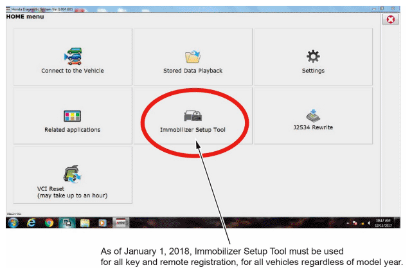This screenshot has width=412, height=274.
Task: Click the system tray flag icon
Action: click(355, 223)
